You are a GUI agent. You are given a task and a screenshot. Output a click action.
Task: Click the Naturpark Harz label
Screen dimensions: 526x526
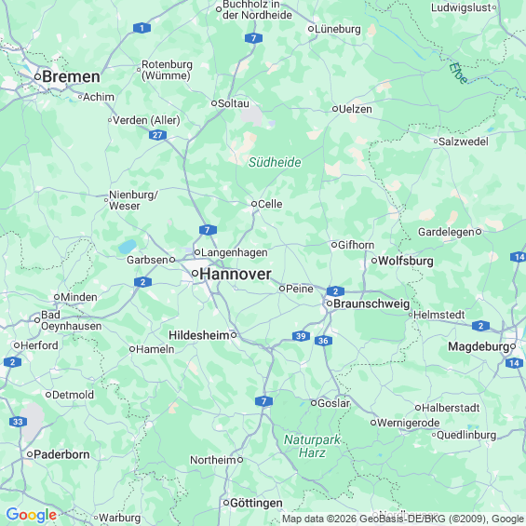(312, 446)
